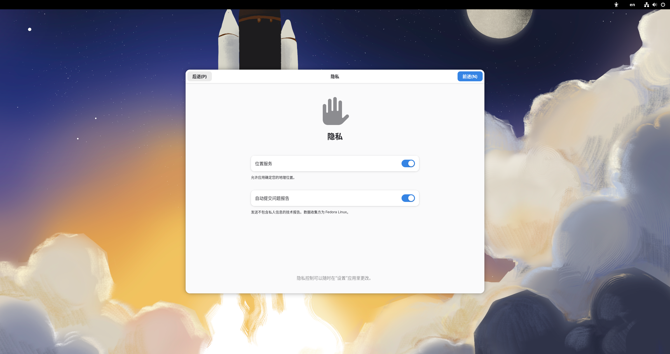Click the 允许应用确定您的地理位置 description text
Viewport: 670px width, 354px height.
pyautogui.click(x=273, y=177)
